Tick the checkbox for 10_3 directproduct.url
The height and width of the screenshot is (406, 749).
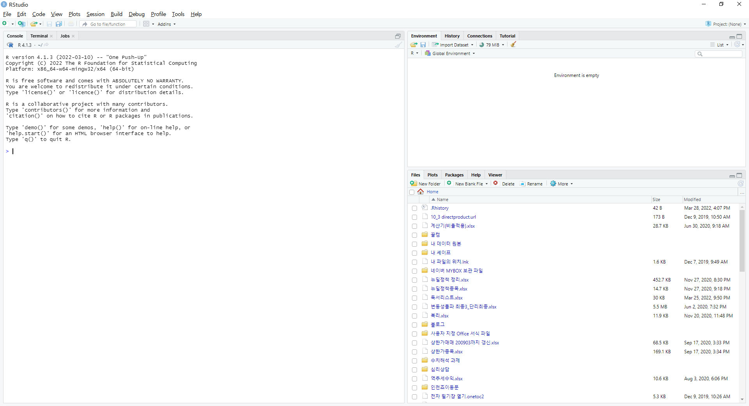[415, 217]
